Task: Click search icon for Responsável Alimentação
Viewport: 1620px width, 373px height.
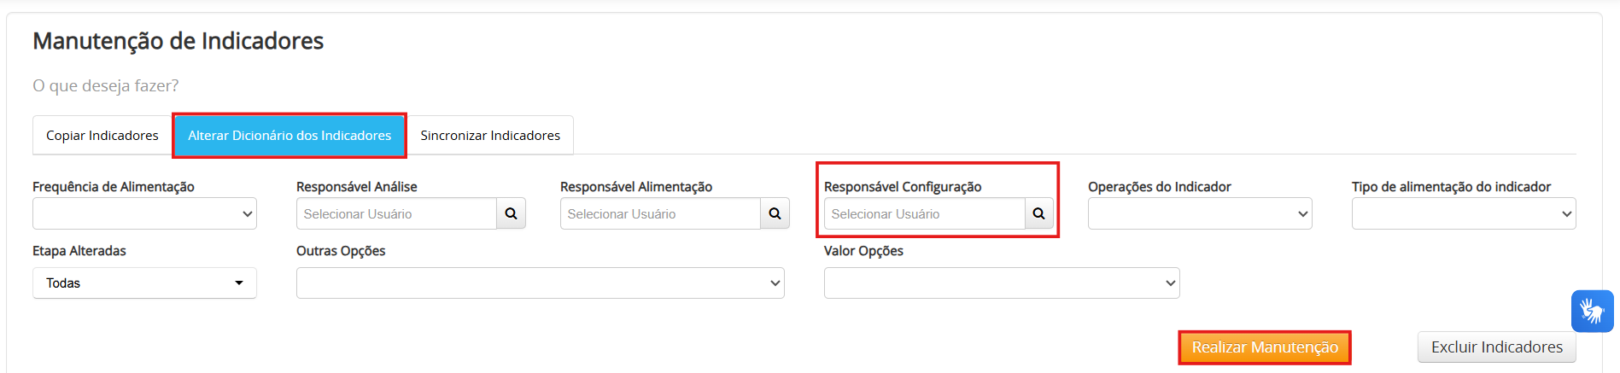Action: pos(775,213)
